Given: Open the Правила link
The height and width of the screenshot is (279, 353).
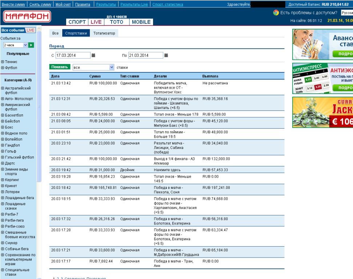Looking at the screenshot, I should pos(83,4).
